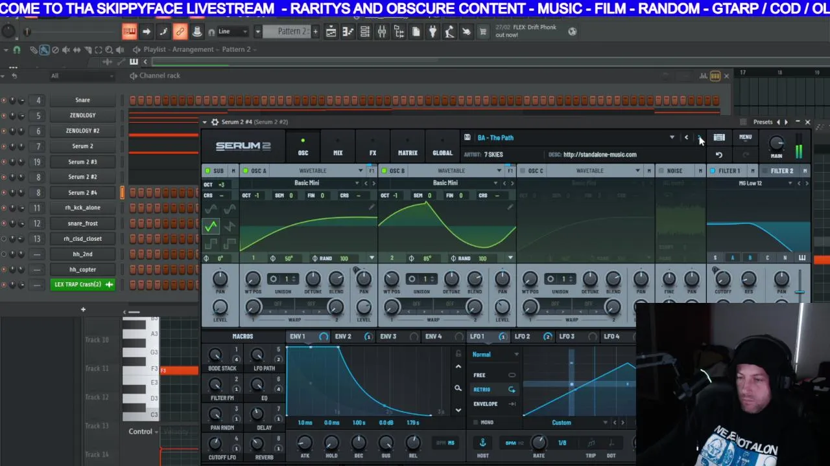Toggle the envelope lock icon
This screenshot has width=830, height=466.
[458, 354]
